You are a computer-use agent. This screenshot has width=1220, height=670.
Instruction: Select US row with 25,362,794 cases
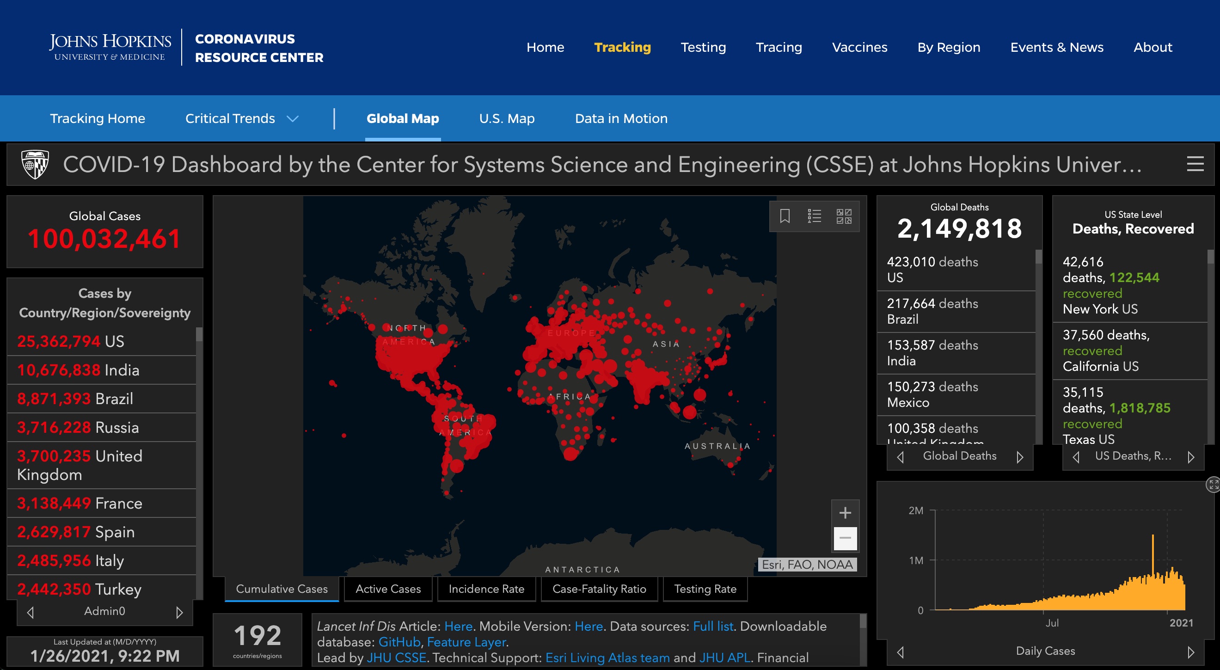point(102,342)
